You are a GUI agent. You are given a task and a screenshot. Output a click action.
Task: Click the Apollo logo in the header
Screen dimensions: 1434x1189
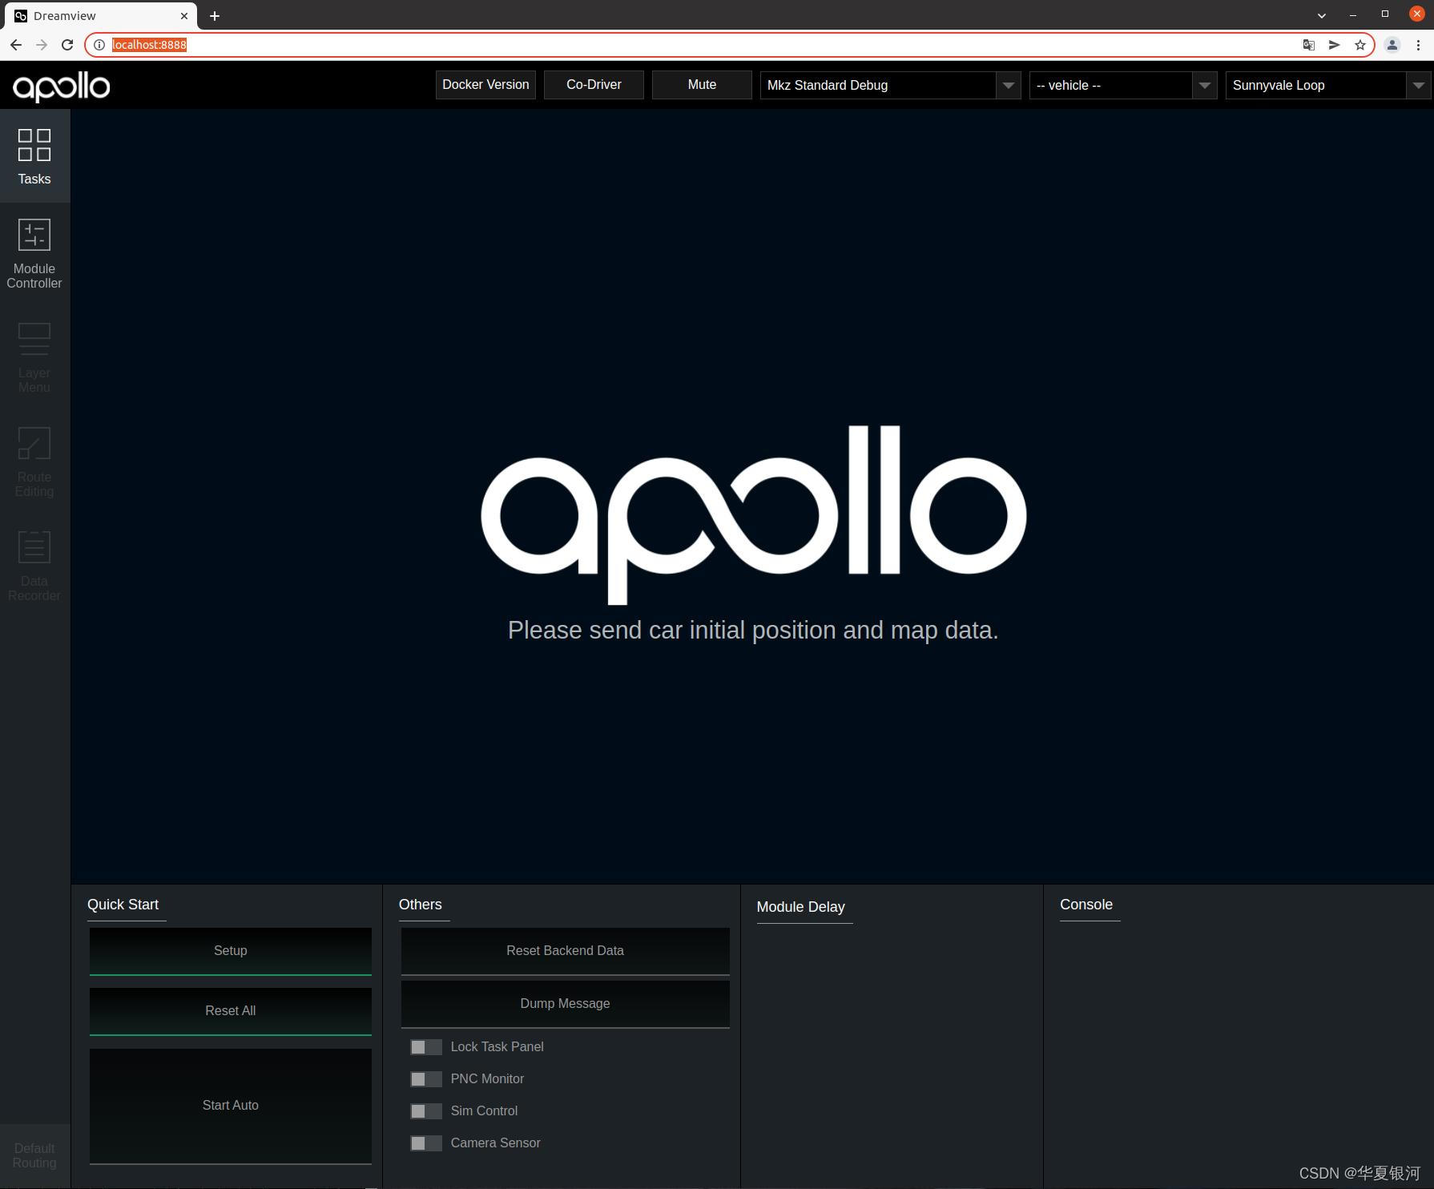(62, 87)
